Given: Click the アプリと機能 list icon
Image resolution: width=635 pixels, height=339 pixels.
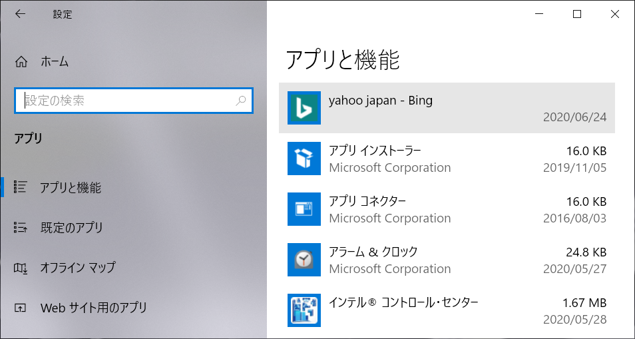Looking at the screenshot, I should 20,186.
